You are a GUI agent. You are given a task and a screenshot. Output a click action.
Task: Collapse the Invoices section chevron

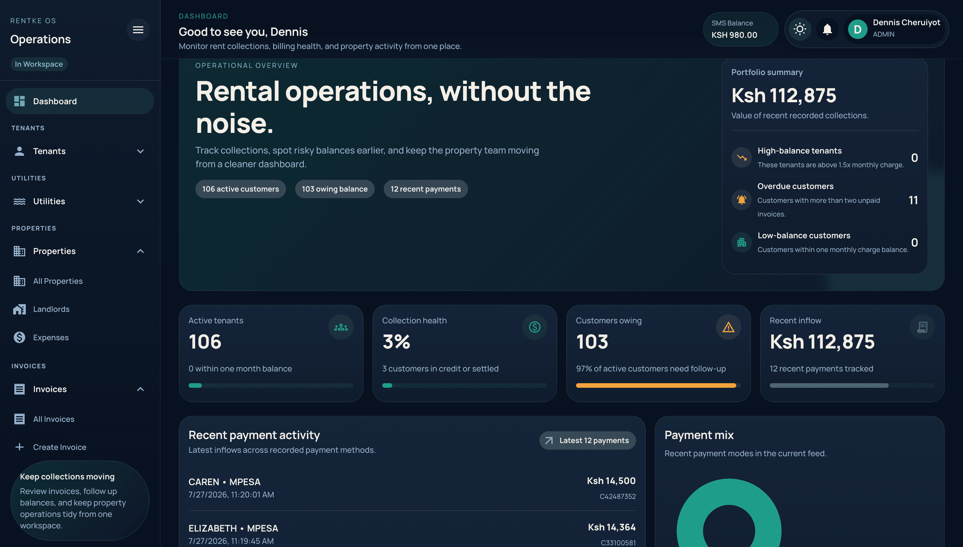click(140, 389)
